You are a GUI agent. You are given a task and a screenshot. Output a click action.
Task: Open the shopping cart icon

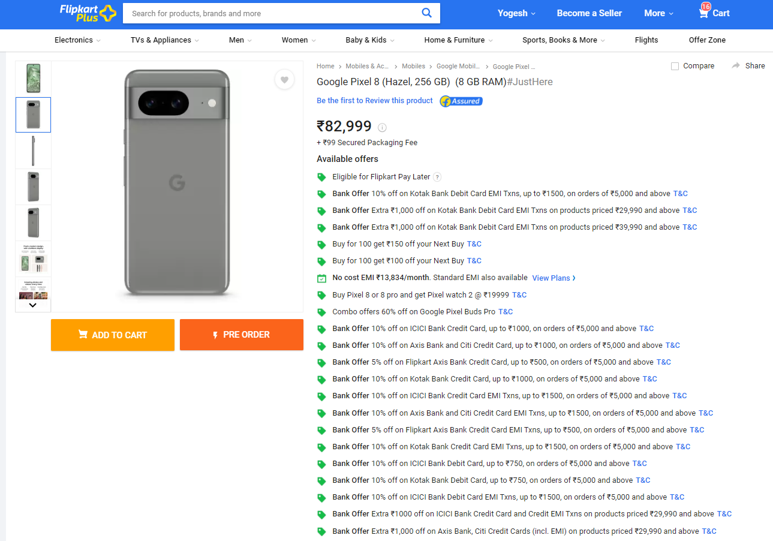coord(703,13)
